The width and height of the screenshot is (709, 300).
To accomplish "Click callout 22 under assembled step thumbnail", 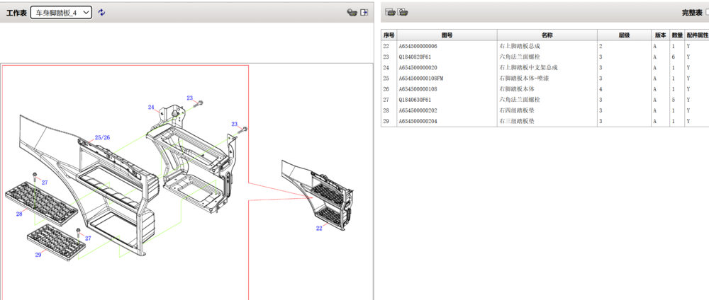I will point(319,229).
